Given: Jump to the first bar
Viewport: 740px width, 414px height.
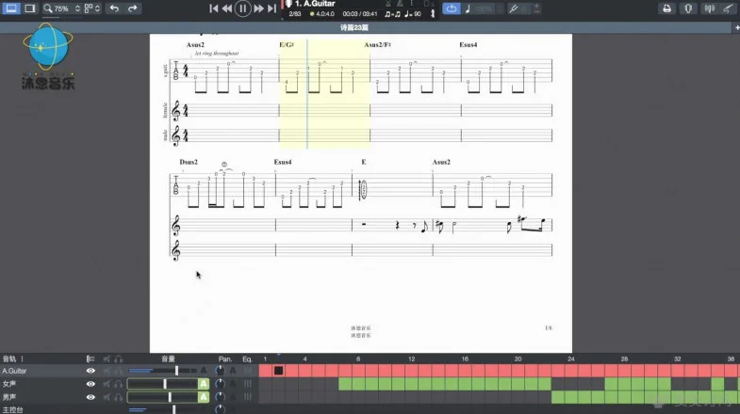Looking at the screenshot, I should tap(214, 8).
